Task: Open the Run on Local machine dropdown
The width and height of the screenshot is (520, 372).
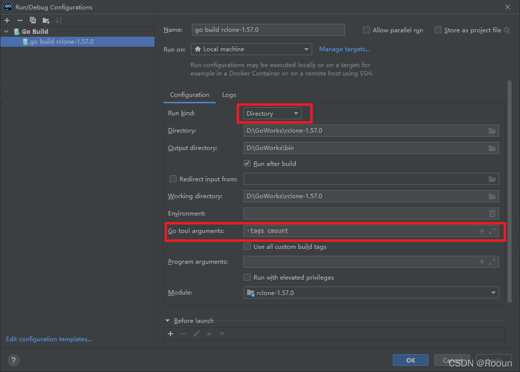Action: point(252,49)
